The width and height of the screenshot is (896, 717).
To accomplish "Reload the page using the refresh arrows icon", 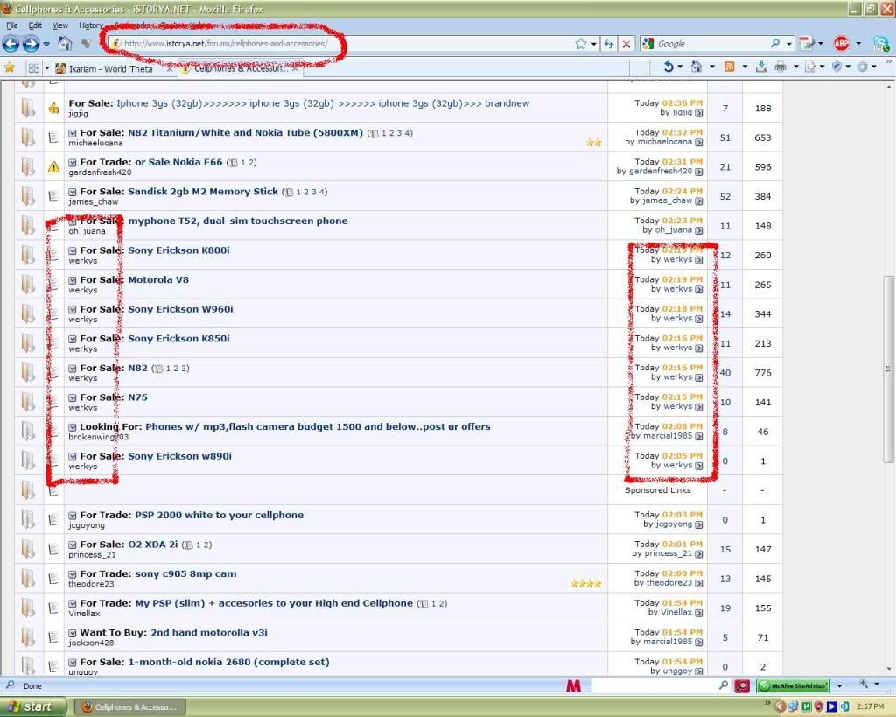I will [609, 44].
